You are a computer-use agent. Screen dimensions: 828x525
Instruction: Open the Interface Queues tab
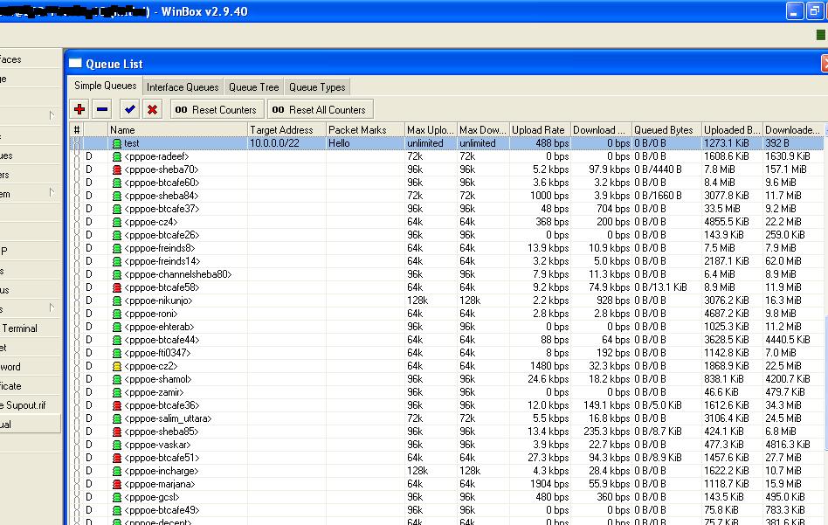183,87
